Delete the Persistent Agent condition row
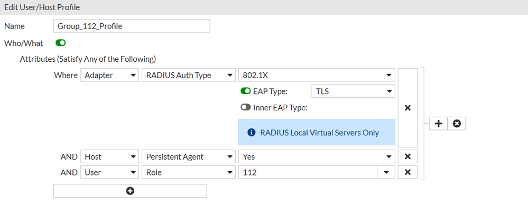 tap(407, 156)
